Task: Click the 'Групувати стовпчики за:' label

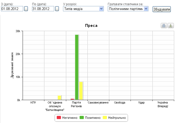Action: [125, 4]
